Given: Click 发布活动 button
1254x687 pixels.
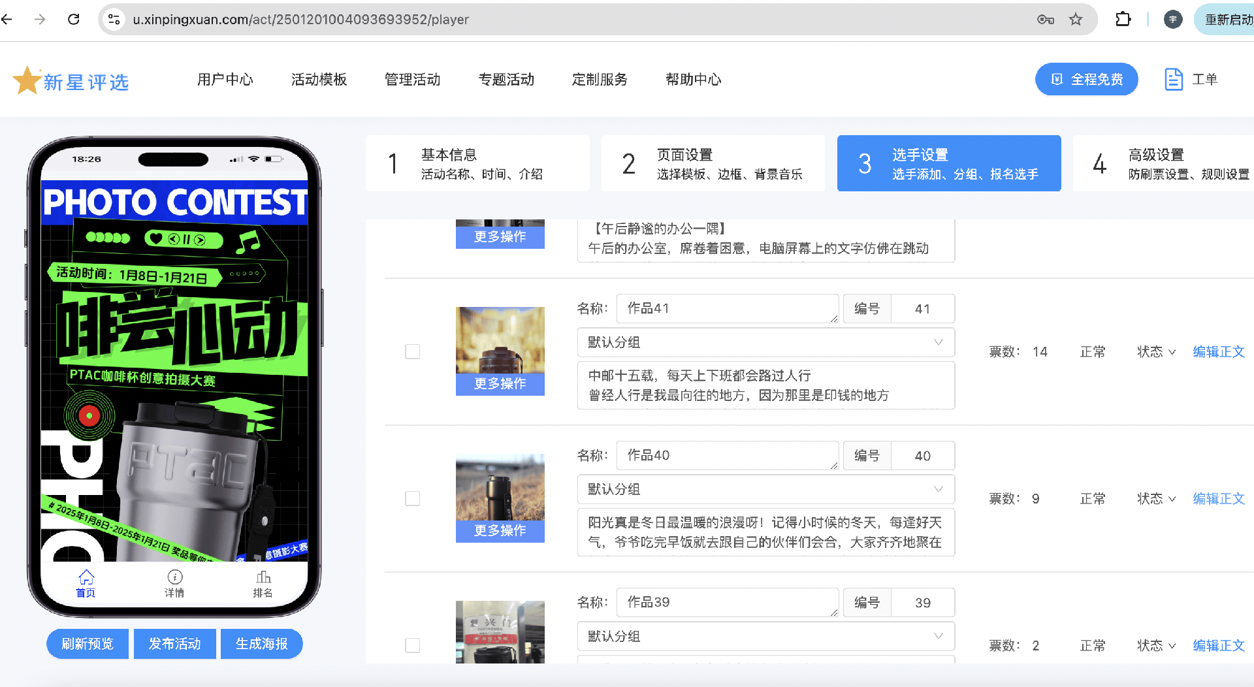Looking at the screenshot, I should (x=174, y=644).
